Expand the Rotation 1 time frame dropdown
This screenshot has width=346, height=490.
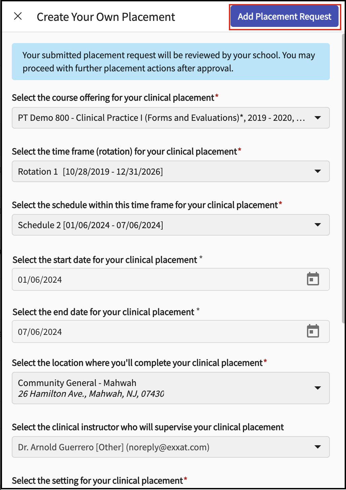[162, 172]
